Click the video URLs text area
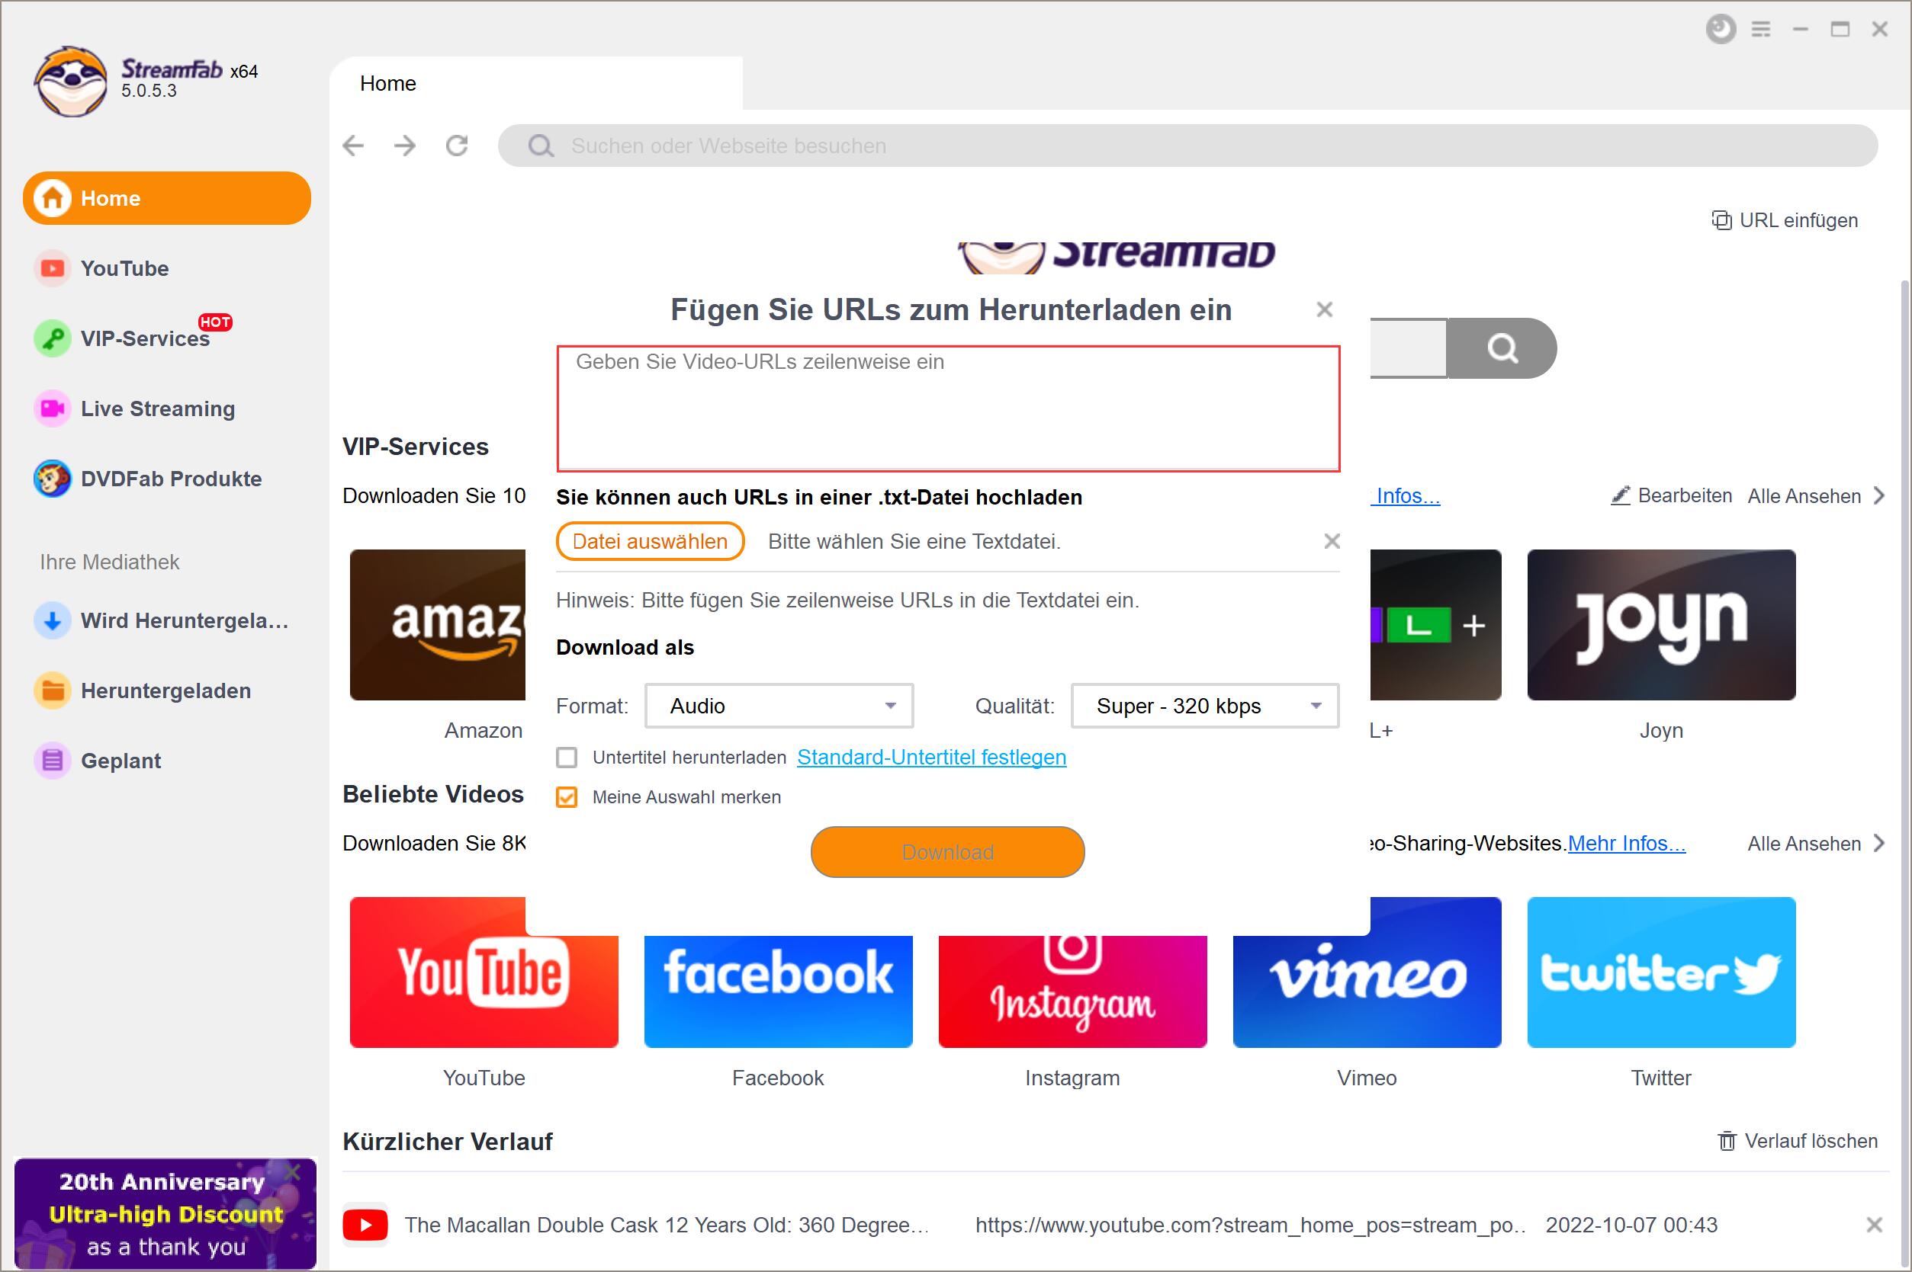 (948, 408)
